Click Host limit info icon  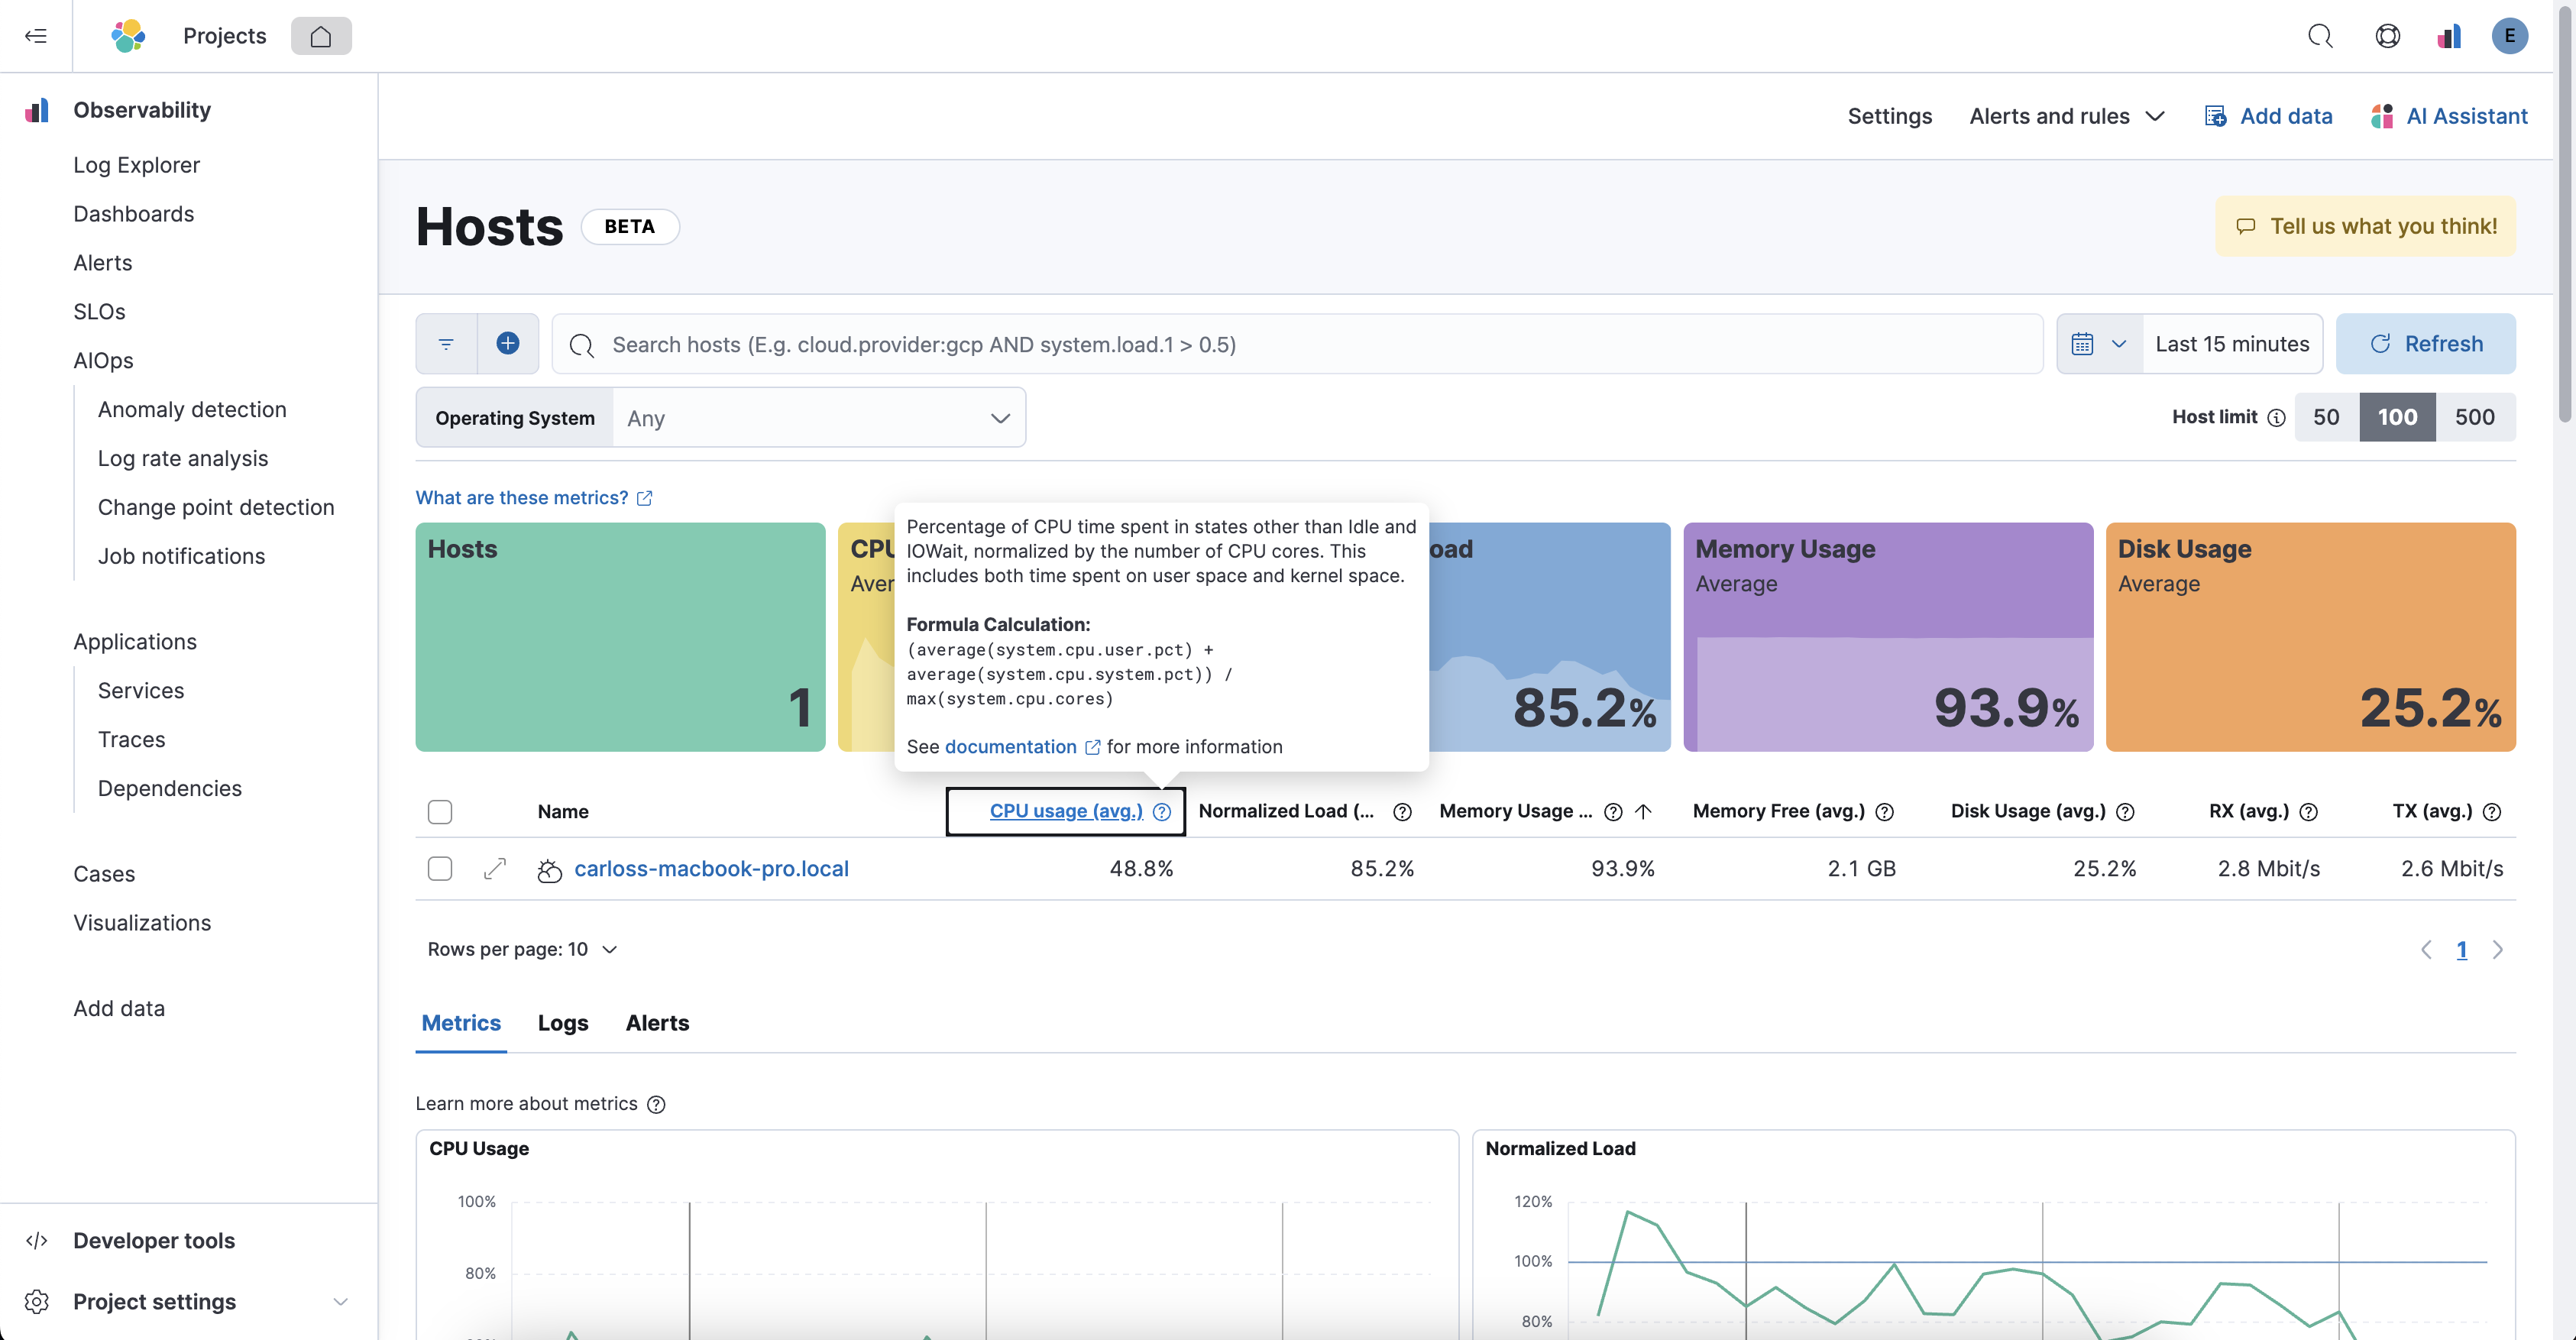[2276, 418]
